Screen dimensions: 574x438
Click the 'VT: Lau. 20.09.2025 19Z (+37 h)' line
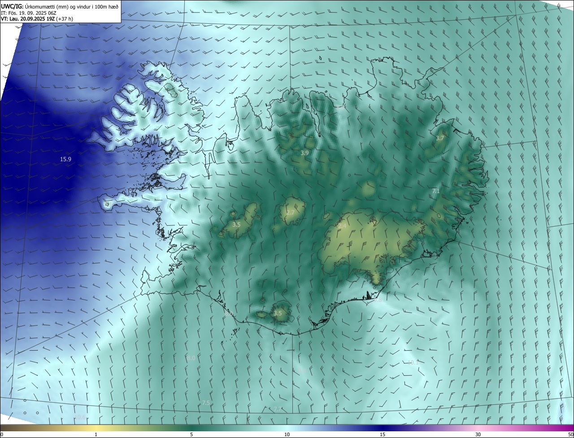point(37,19)
